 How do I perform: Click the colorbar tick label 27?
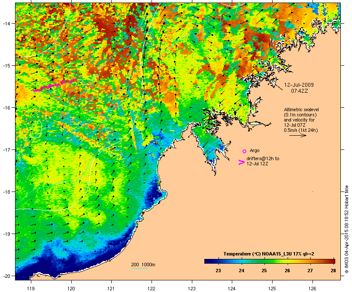[310, 271]
